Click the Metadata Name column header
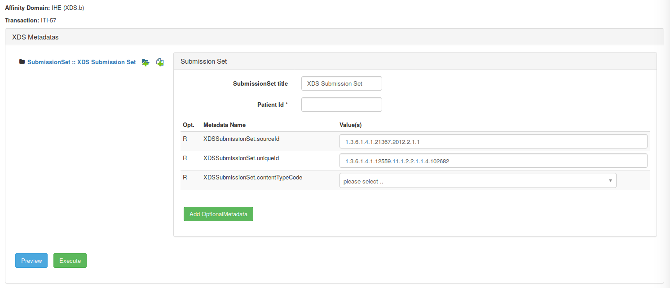 [x=225, y=125]
